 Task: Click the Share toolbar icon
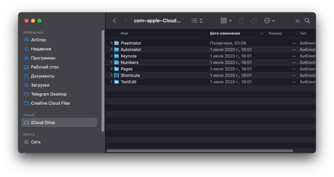(241, 21)
